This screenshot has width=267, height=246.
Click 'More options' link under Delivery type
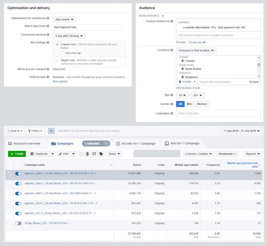pos(60,82)
